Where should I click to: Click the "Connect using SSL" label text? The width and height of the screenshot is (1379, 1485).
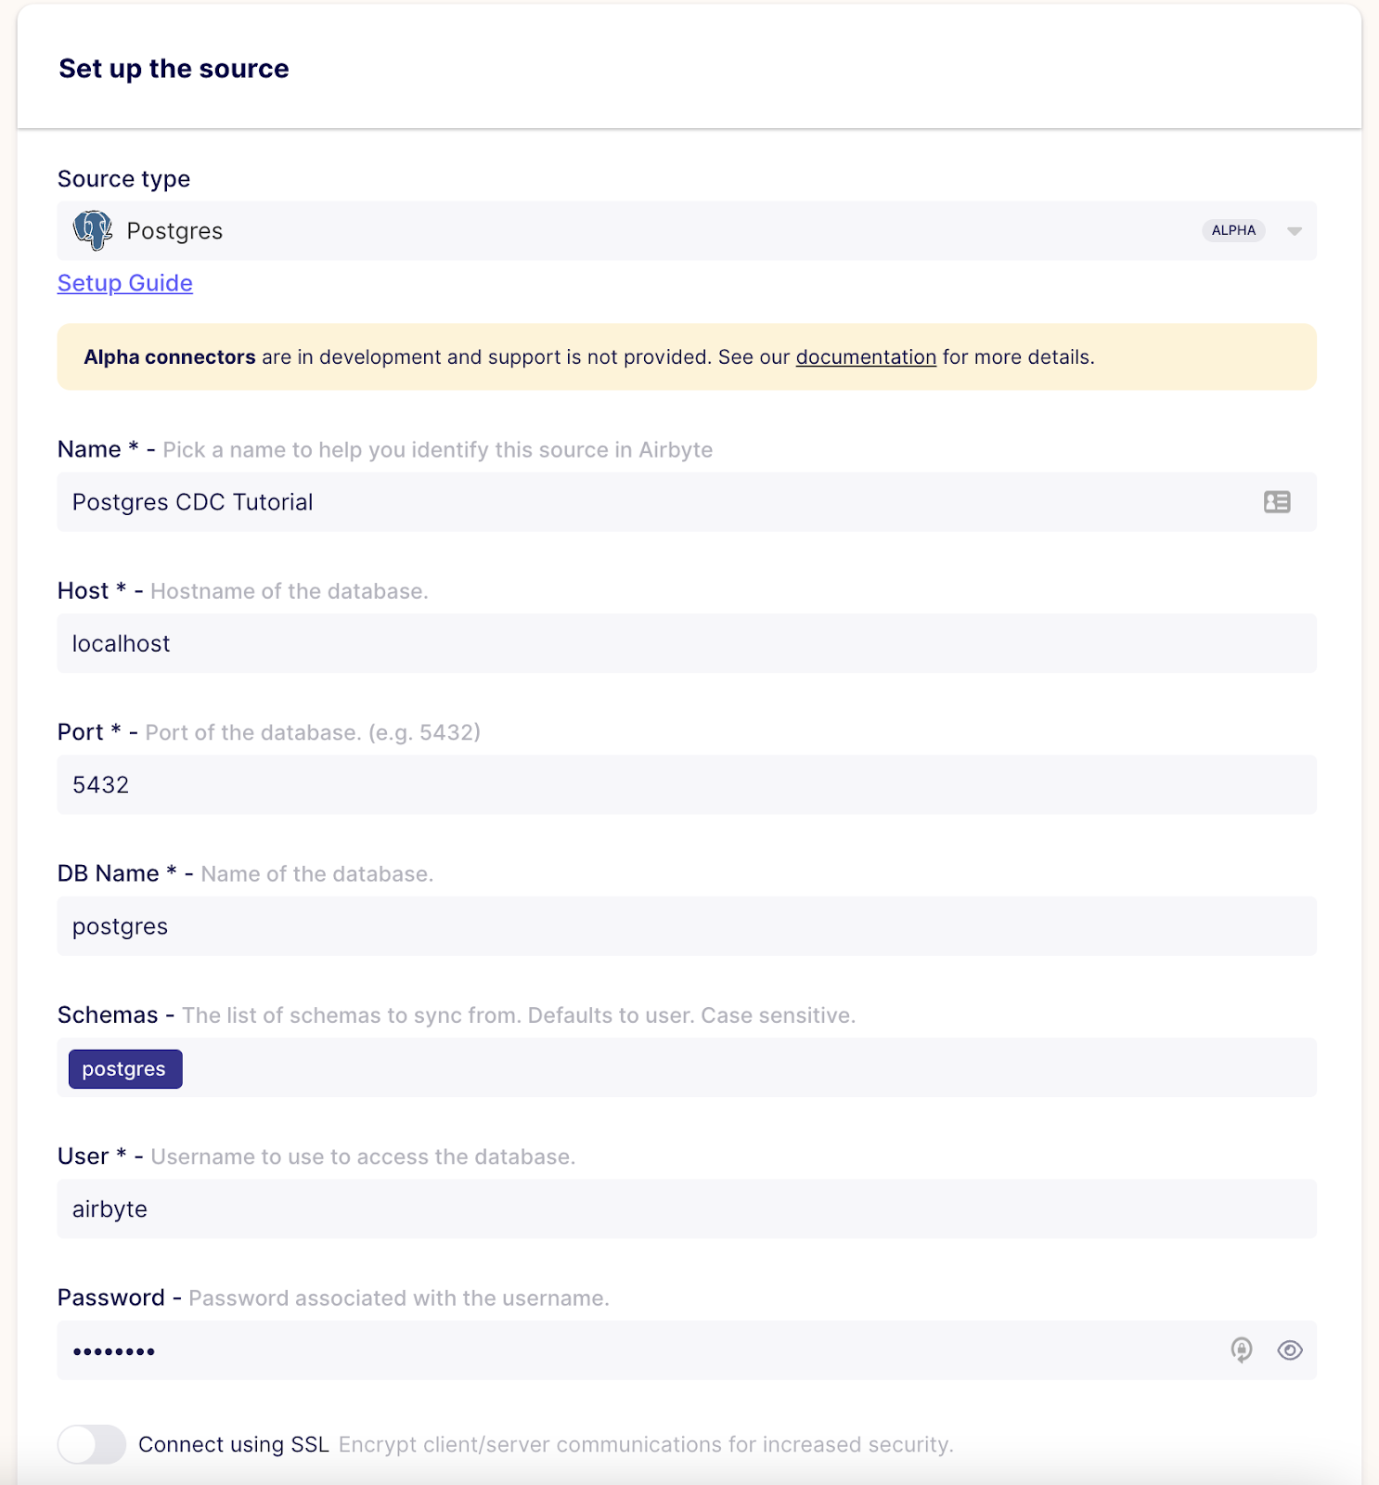click(234, 1444)
